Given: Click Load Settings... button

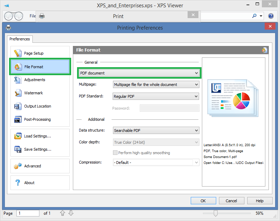Looking at the screenshot, I should click(x=40, y=136).
